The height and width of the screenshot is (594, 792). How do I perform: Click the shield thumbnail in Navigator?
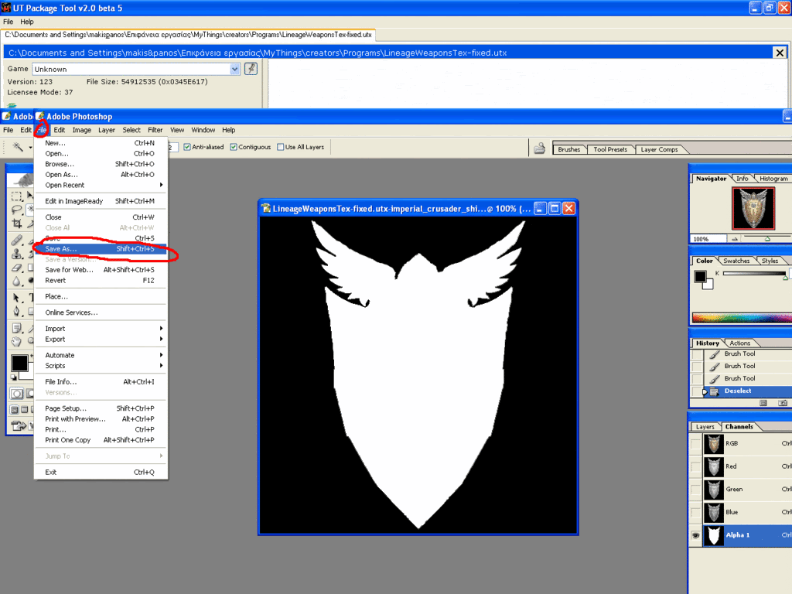coord(753,208)
